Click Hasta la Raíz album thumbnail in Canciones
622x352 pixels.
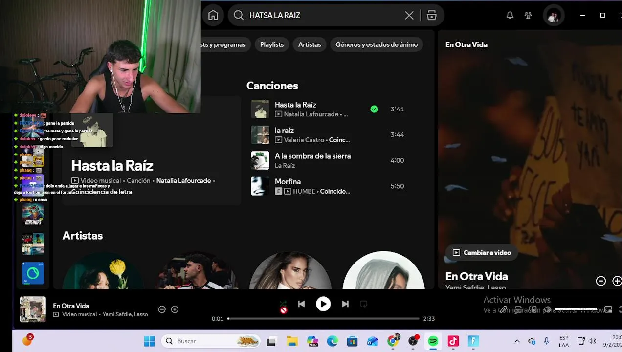260,109
